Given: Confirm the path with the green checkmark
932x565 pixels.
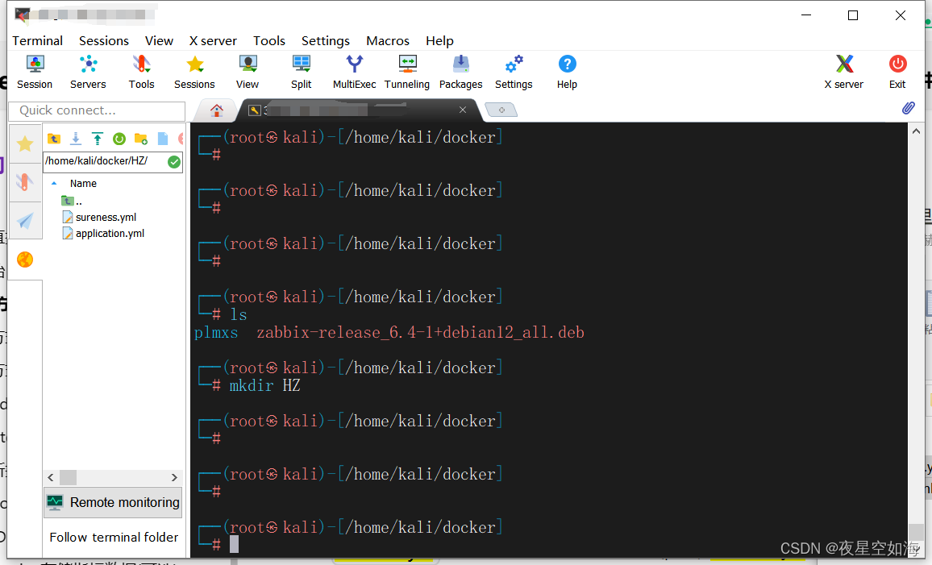Looking at the screenshot, I should point(173,161).
